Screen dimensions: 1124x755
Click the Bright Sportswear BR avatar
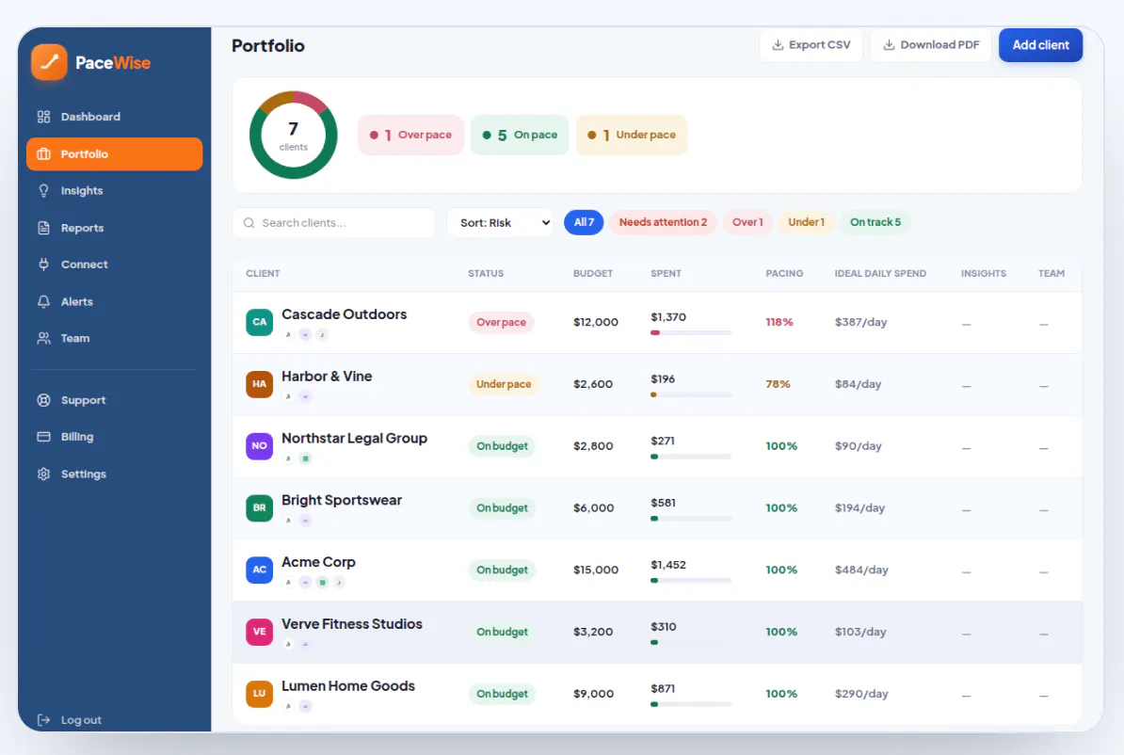coord(260,507)
